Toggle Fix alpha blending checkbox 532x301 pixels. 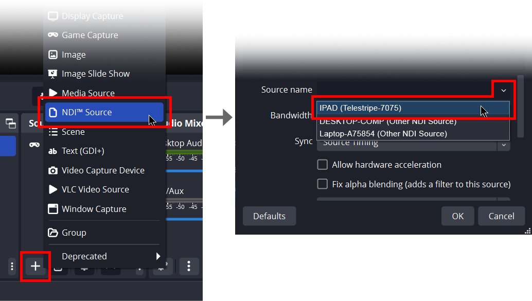pos(323,184)
